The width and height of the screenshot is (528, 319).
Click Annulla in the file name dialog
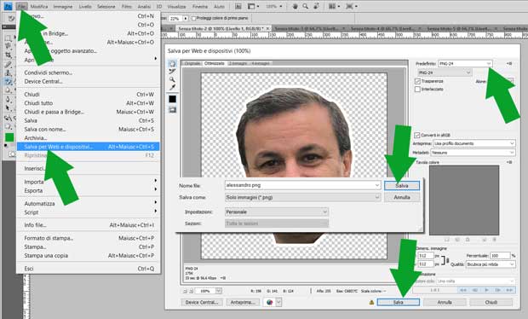[x=402, y=197]
